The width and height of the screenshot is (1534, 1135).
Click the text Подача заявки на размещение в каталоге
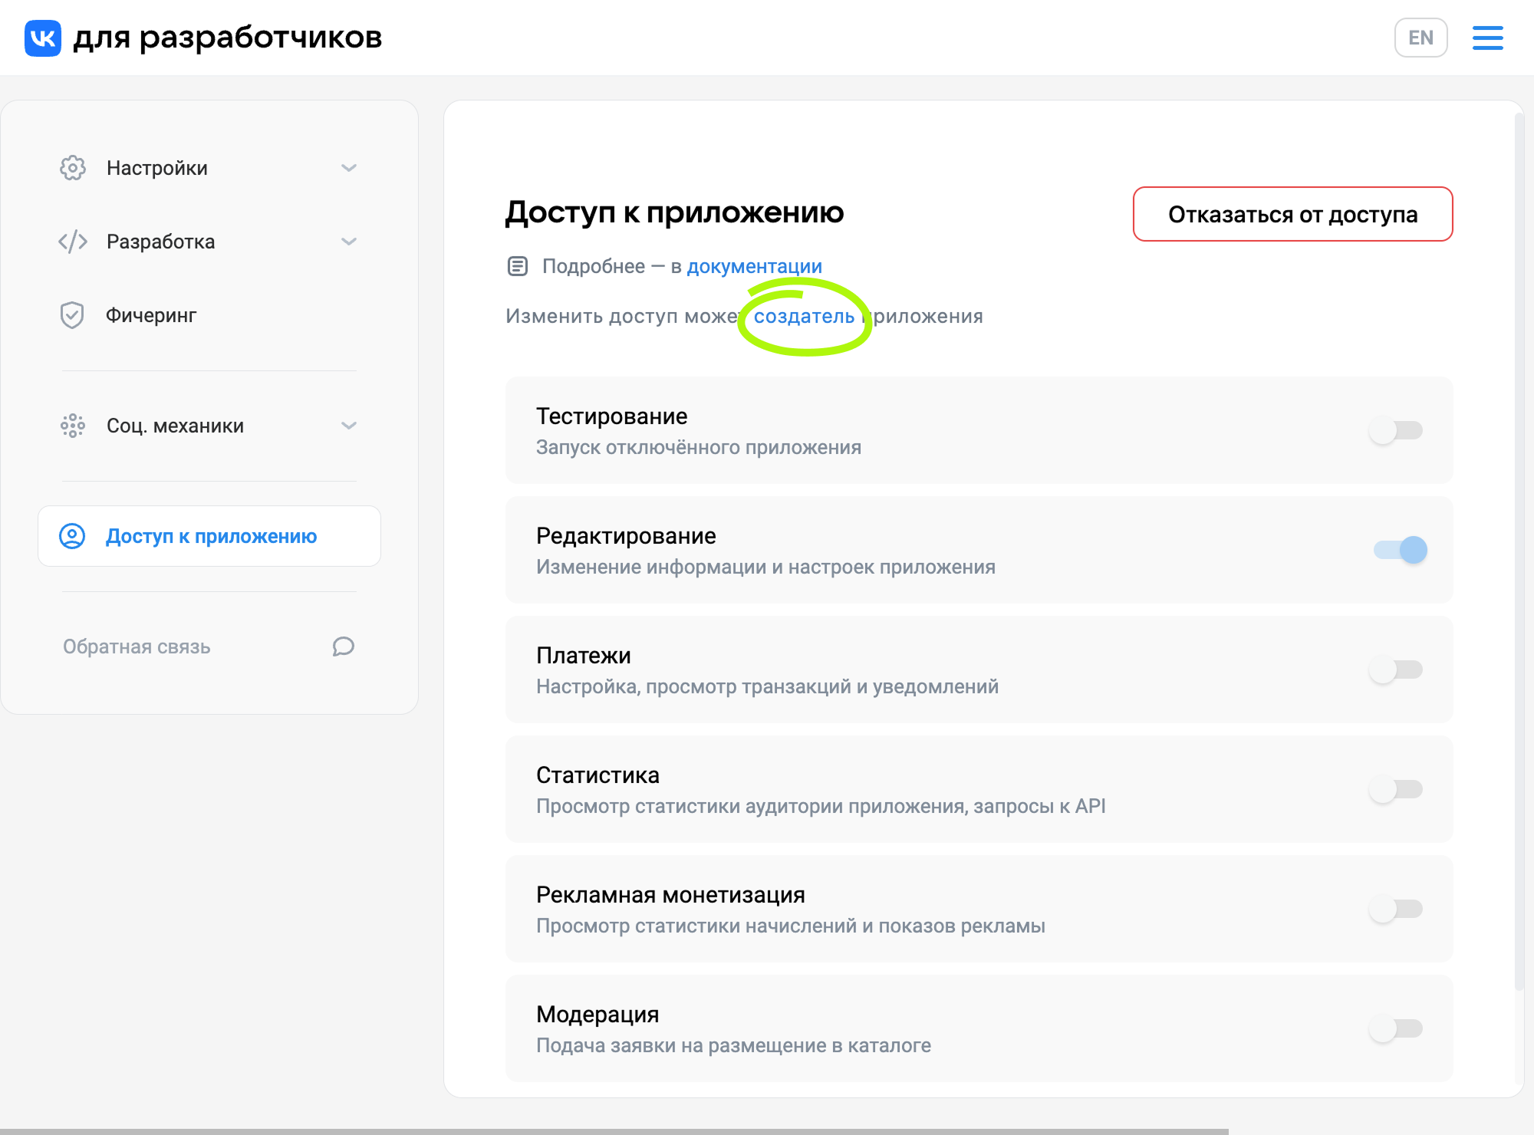(x=733, y=1045)
